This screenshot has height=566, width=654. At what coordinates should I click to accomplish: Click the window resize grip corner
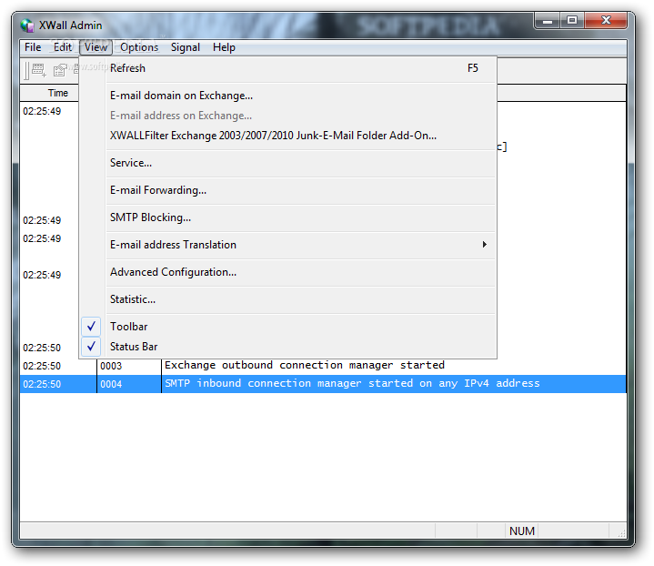(621, 533)
